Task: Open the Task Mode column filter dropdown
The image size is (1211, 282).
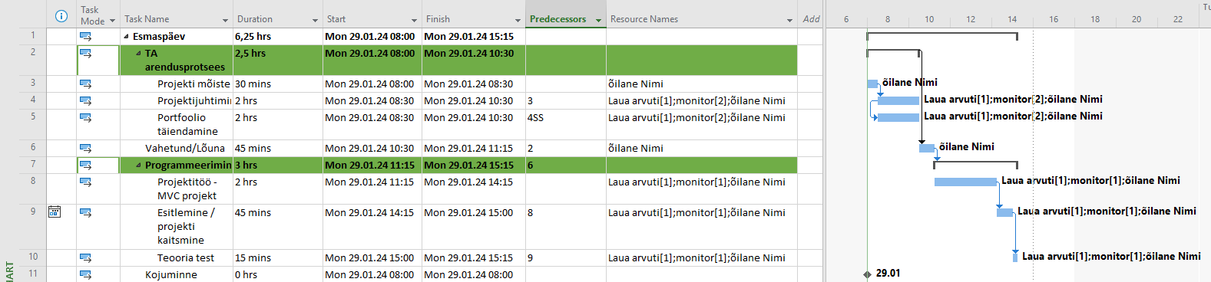Action: coord(112,21)
